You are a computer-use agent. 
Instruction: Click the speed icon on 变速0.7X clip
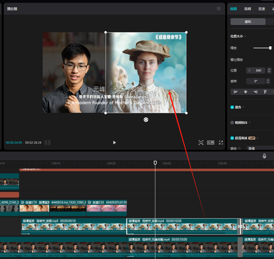(22, 202)
